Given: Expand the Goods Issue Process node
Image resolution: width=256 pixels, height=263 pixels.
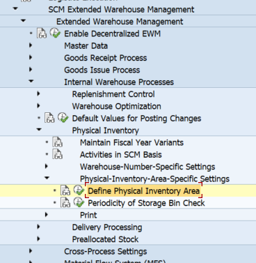Looking at the screenshot, I should [31, 69].
